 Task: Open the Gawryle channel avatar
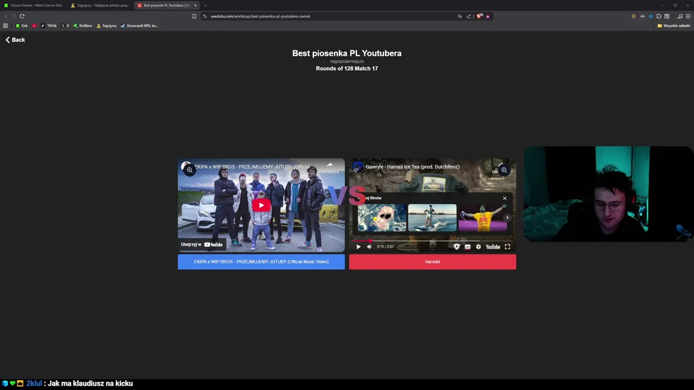(357, 167)
